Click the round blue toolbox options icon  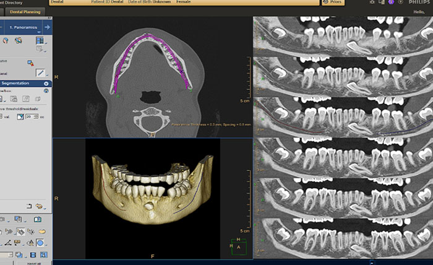[46, 90]
